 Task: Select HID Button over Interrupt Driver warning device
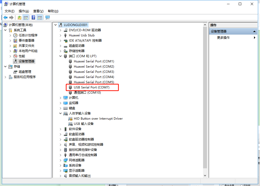(x=98, y=119)
